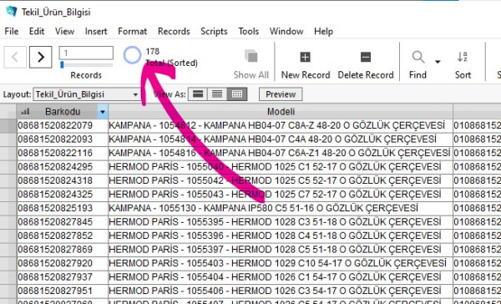Open the Insert menu
501x304 pixels.
[x=96, y=32]
